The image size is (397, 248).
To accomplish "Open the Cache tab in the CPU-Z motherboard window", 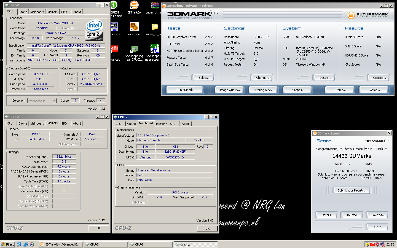I will pos(132,124).
